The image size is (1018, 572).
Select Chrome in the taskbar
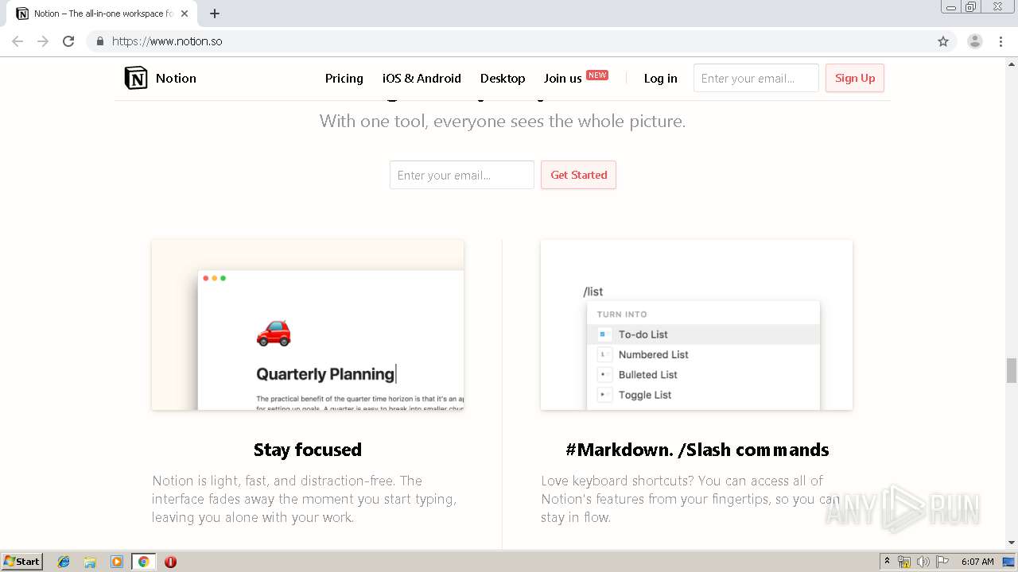point(143,562)
